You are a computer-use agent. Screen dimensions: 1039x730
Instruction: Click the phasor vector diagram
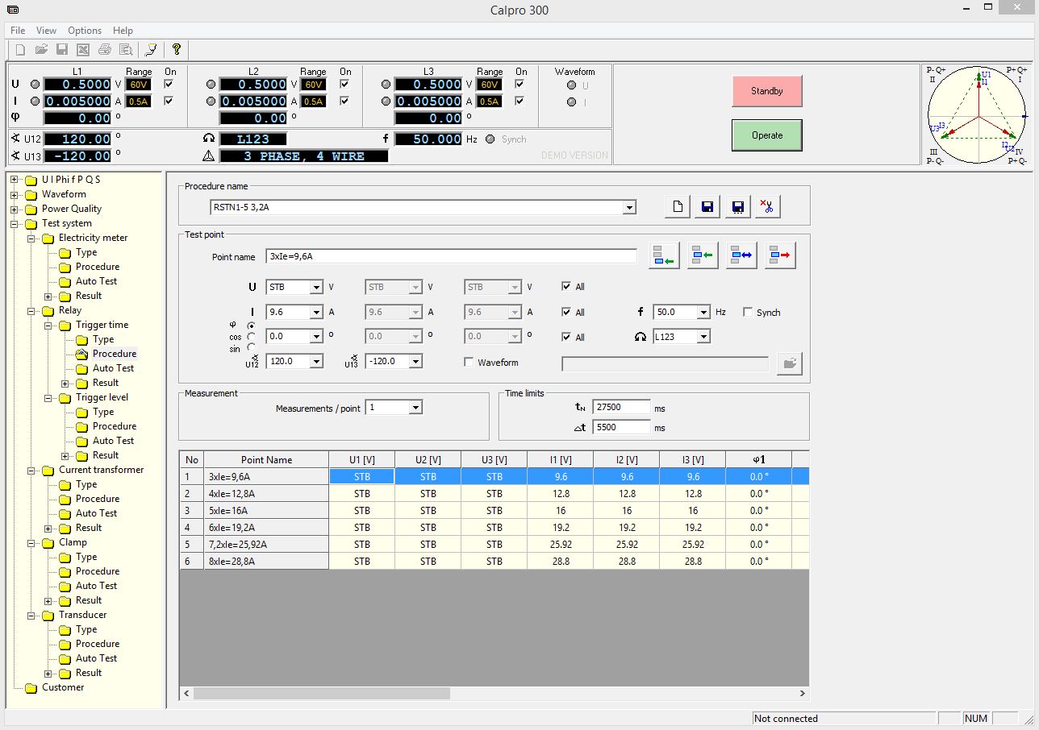click(x=978, y=115)
